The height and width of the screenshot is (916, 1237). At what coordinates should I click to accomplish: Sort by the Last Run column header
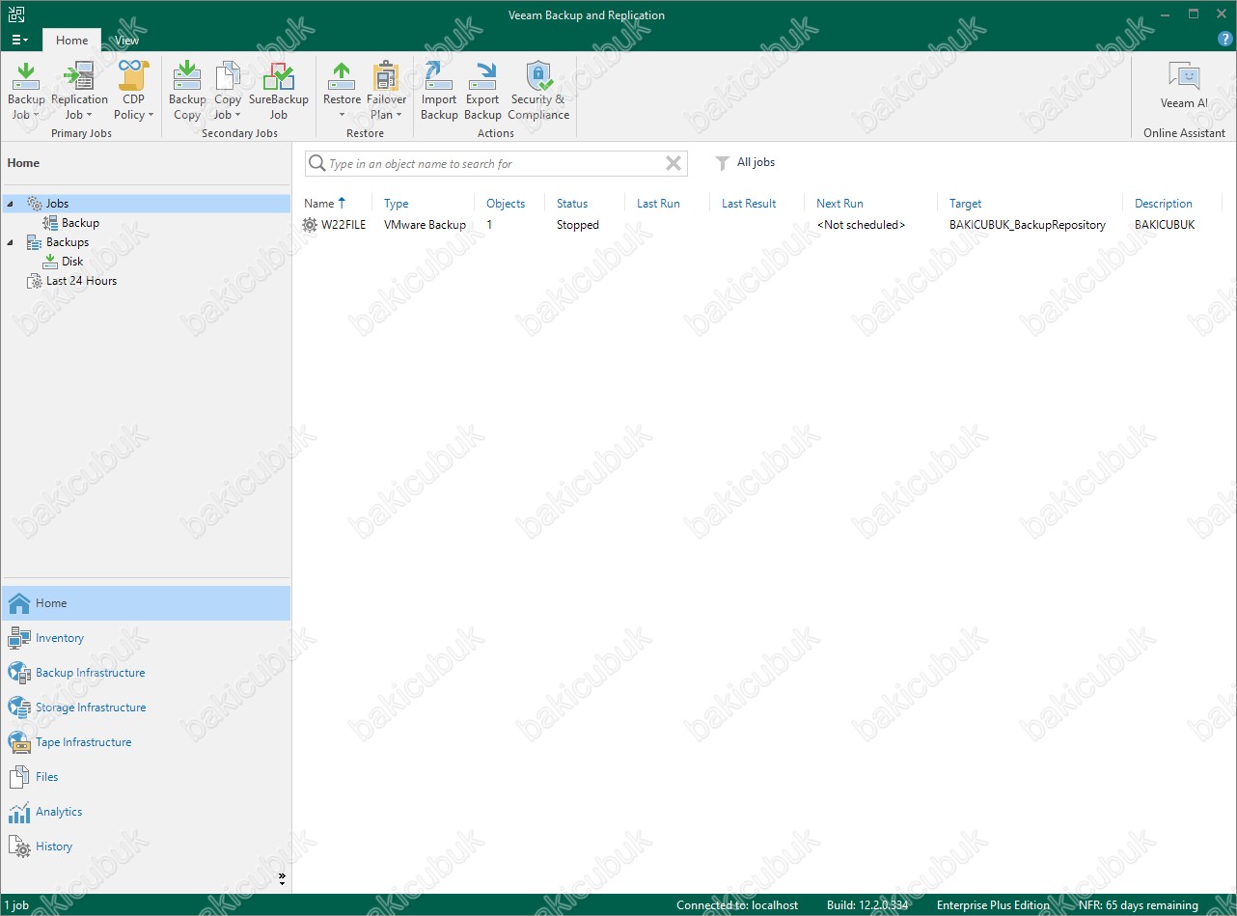point(658,204)
